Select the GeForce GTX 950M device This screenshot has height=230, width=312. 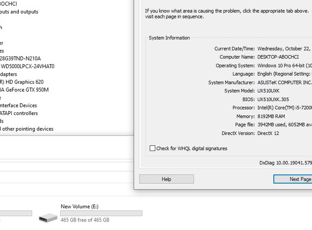click(24, 90)
